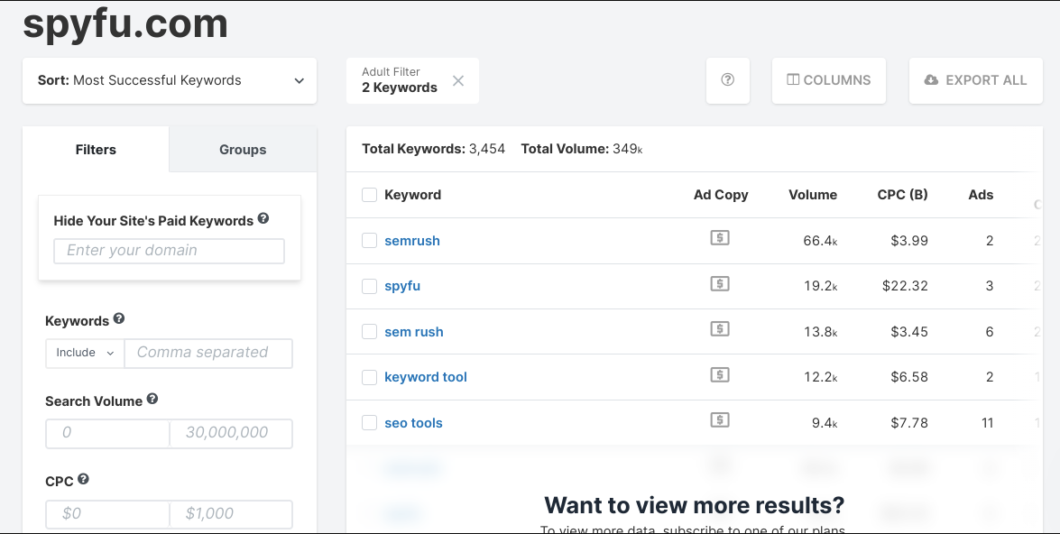Check the keyword tool row checkbox
1060x534 pixels.
click(x=369, y=377)
